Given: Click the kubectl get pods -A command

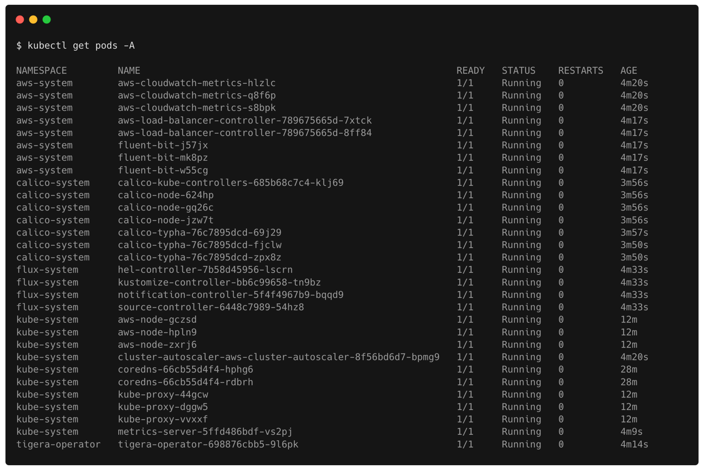Looking at the screenshot, I should 81,46.
